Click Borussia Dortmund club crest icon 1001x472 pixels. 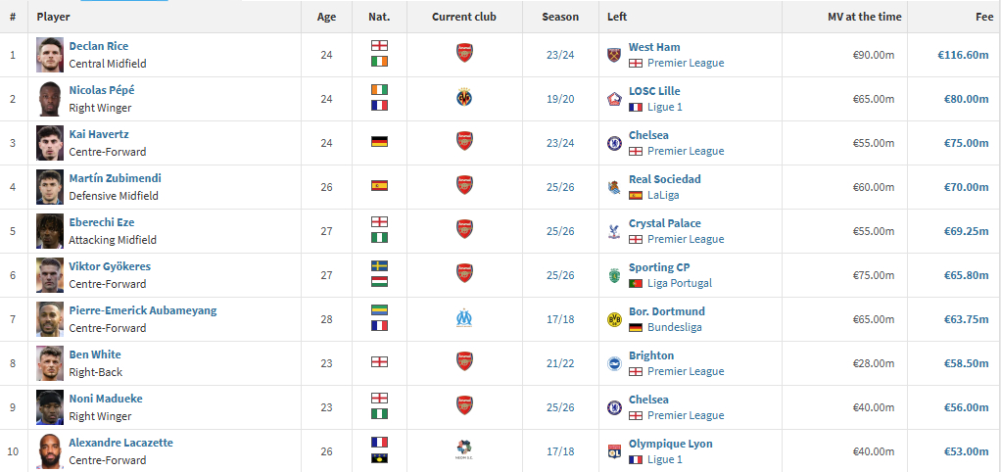point(614,319)
